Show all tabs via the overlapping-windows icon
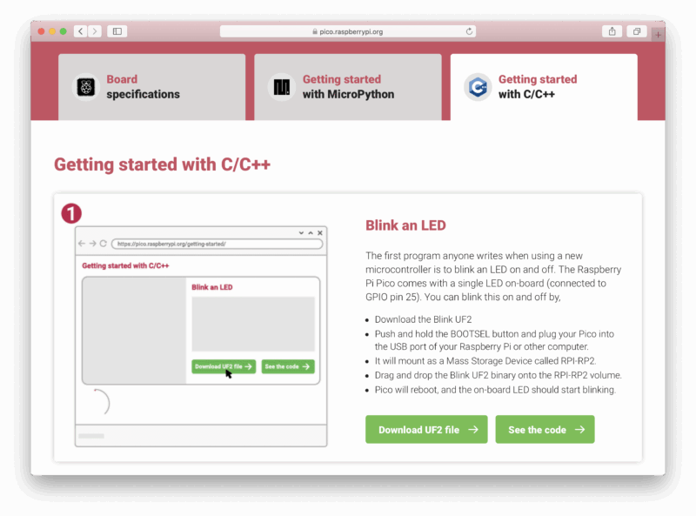Viewport: 696px width, 516px height. coord(636,31)
